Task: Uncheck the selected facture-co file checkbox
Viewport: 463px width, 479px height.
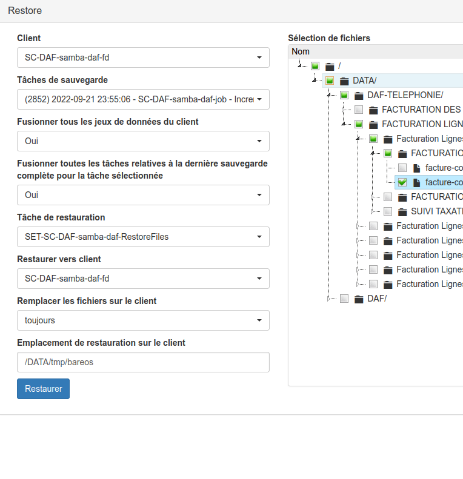Action: [x=402, y=182]
